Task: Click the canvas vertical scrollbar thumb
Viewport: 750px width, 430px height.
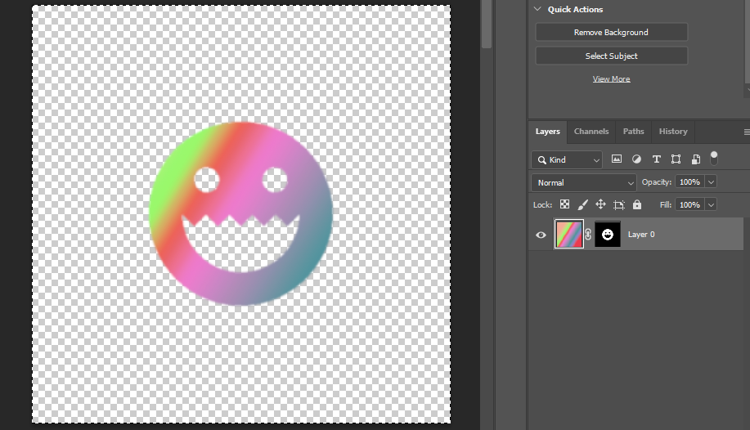Action: tap(487, 24)
